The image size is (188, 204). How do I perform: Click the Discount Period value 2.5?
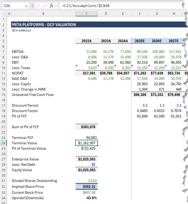(x=179, y=105)
